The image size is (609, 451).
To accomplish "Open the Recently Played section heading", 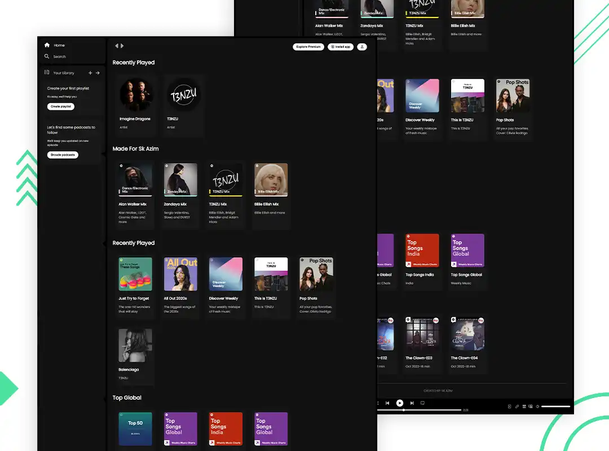I will pos(134,62).
